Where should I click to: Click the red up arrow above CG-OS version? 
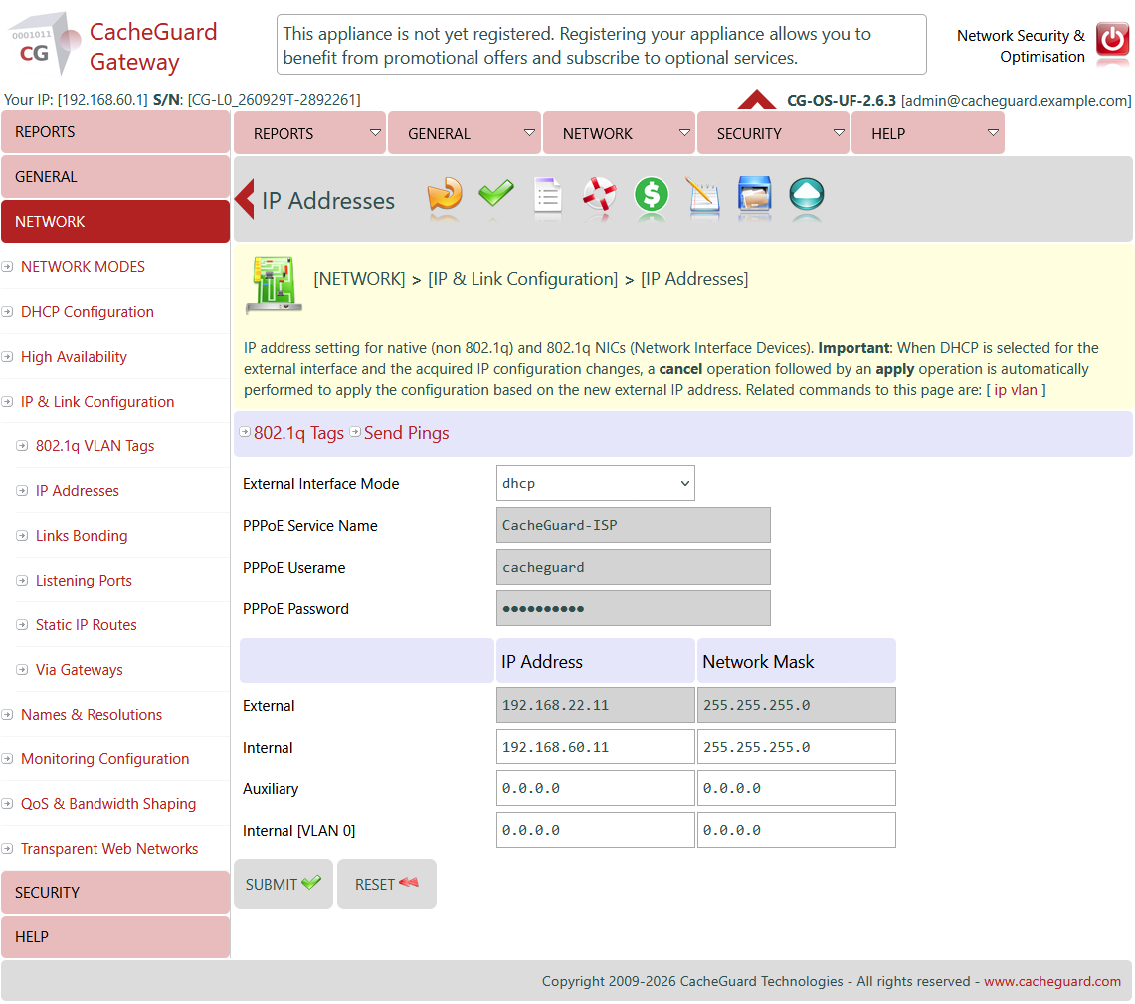756,99
